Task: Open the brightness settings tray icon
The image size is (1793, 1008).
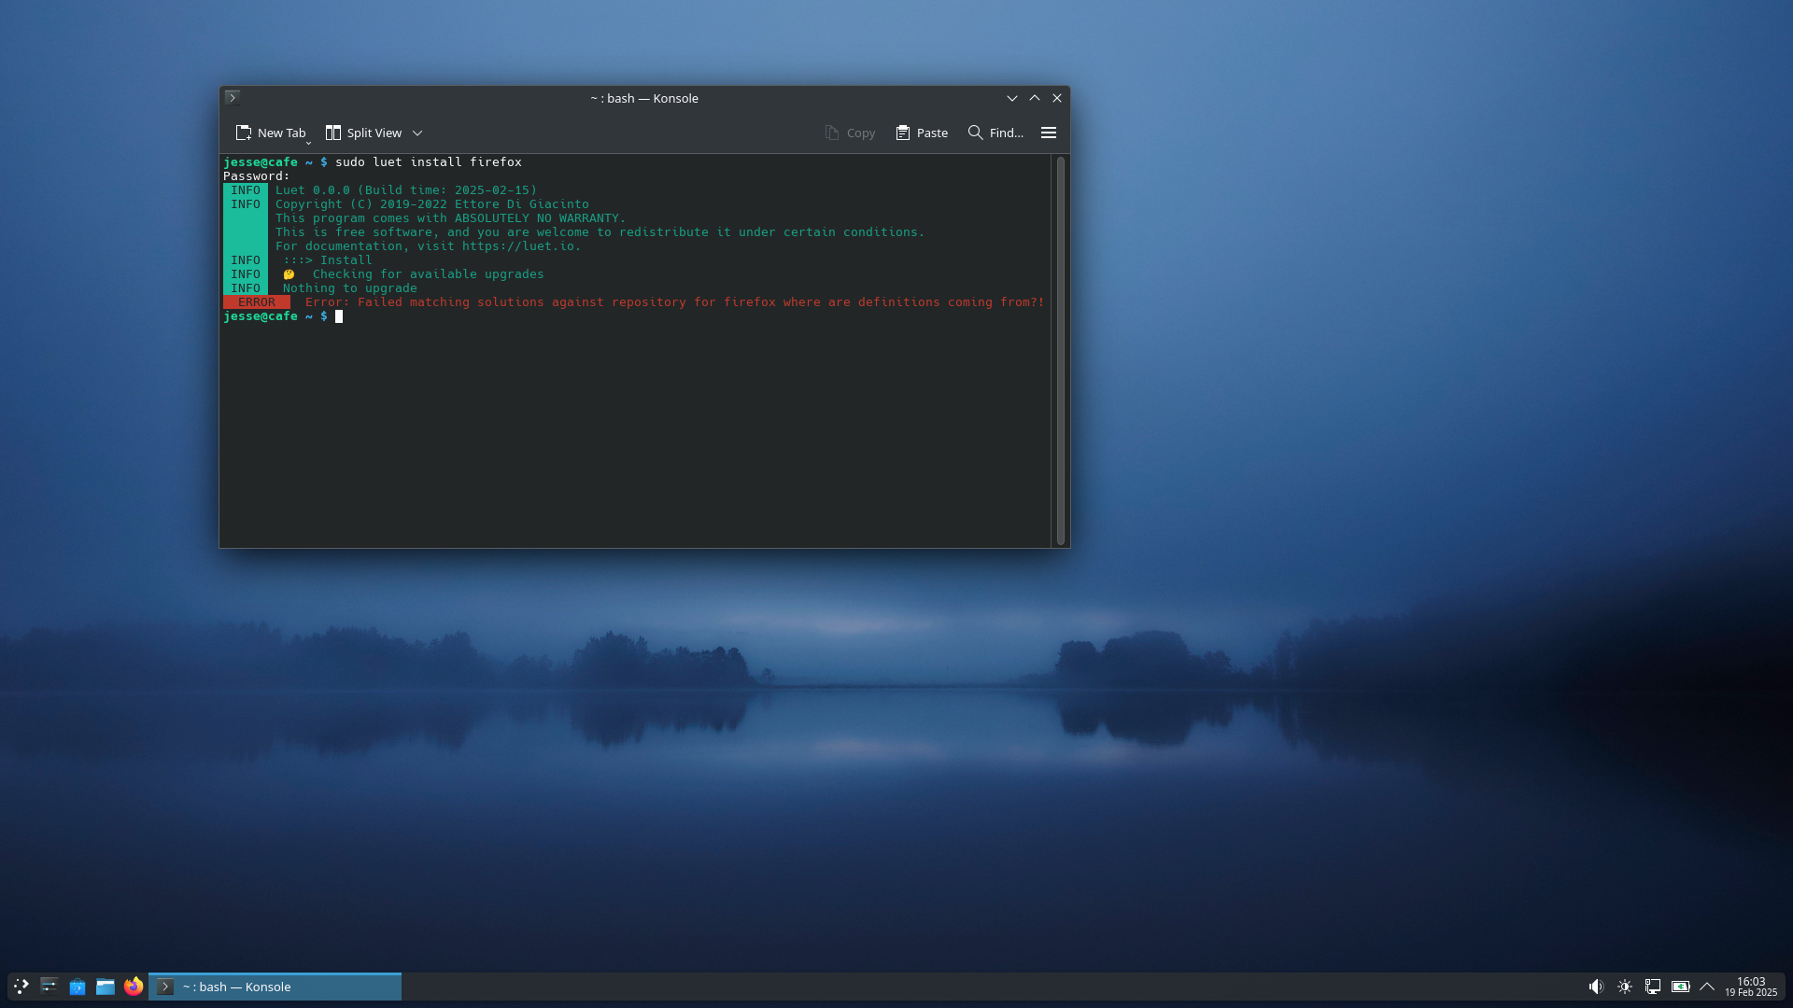Action: [1625, 987]
